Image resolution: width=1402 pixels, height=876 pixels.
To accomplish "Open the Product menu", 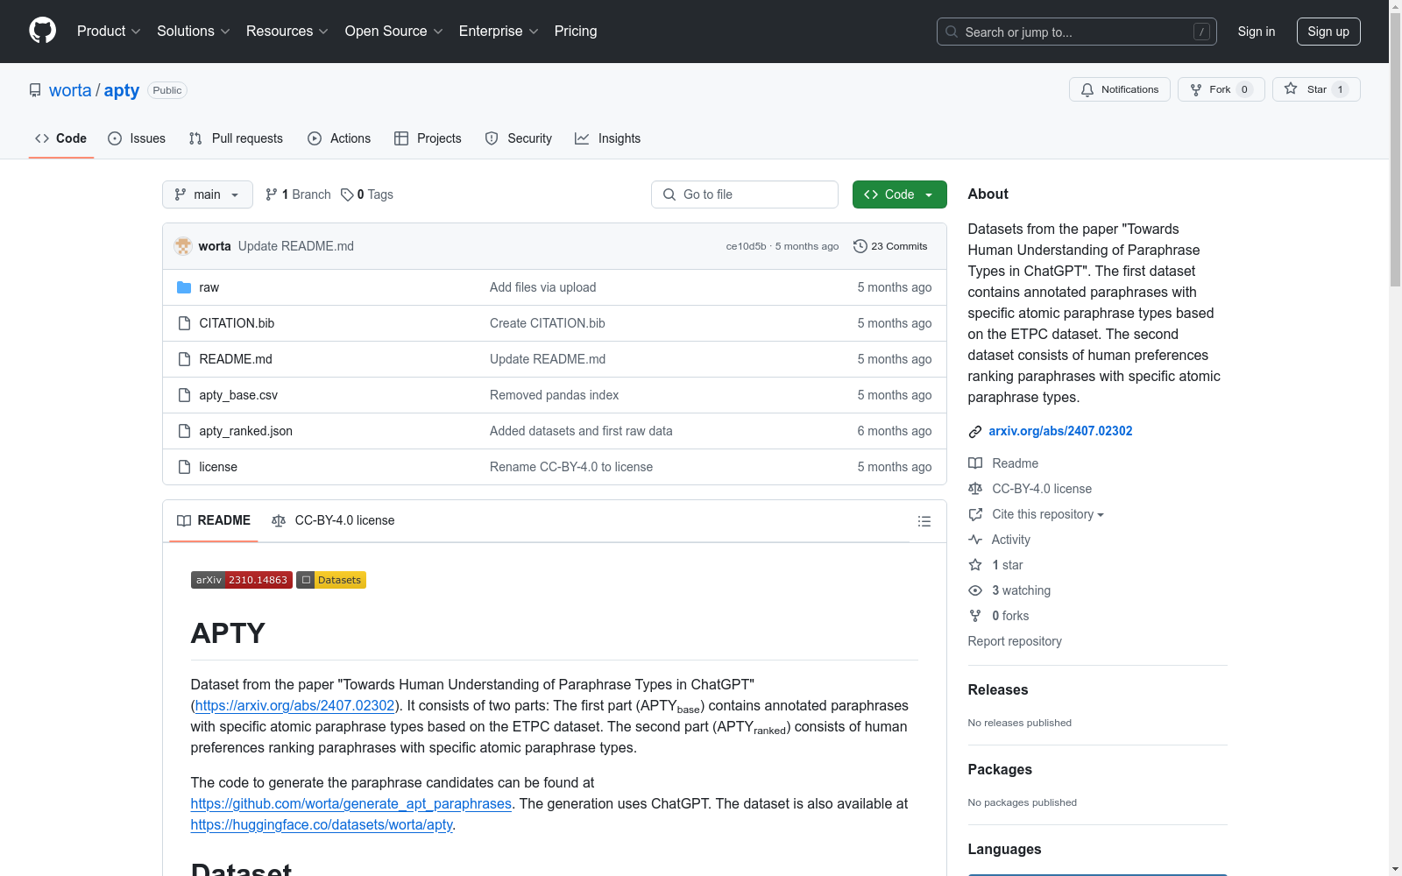I will [x=109, y=31].
